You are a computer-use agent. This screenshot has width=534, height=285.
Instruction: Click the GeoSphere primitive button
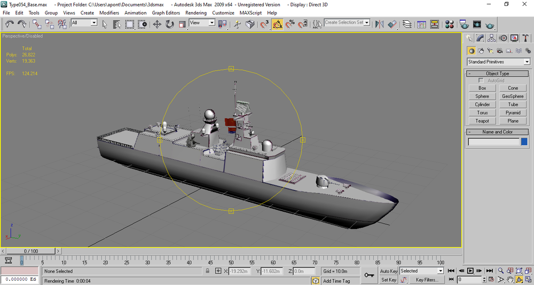coord(513,96)
